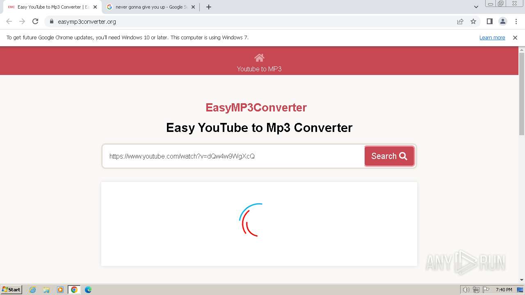Open Chrome three-dot menu
Screen dimensions: 525x295
tap(516, 22)
